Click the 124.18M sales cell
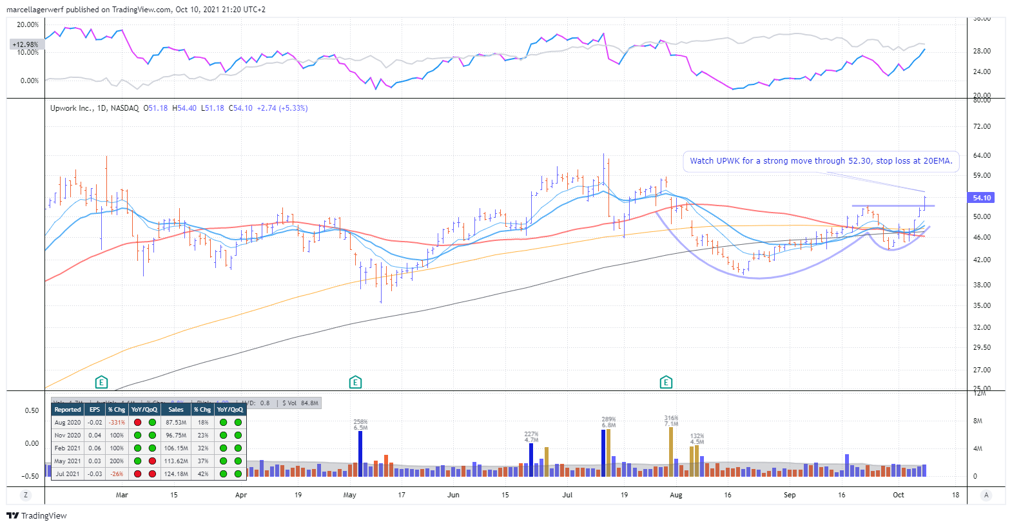The image size is (1012, 527). (176, 474)
